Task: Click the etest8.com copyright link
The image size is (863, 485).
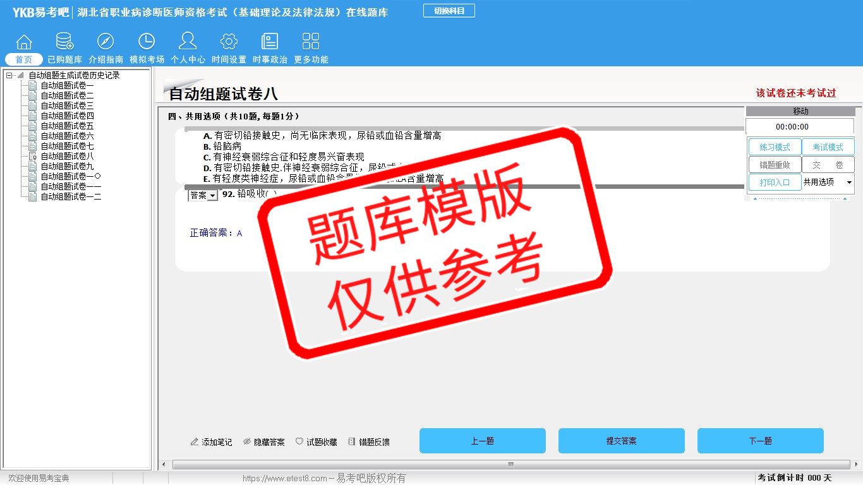Action: click(324, 479)
